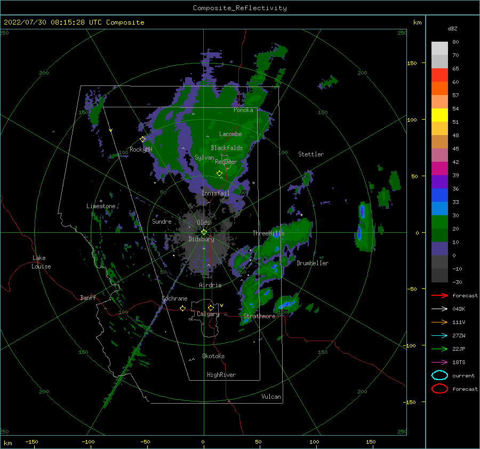Click the Drumheller town label
Image resolution: width=480 pixels, height=449 pixels.
coord(313,263)
